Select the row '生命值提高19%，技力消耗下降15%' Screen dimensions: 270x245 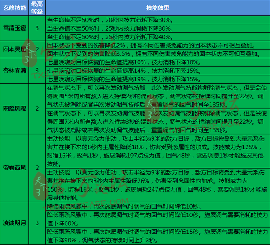(x=158, y=79)
